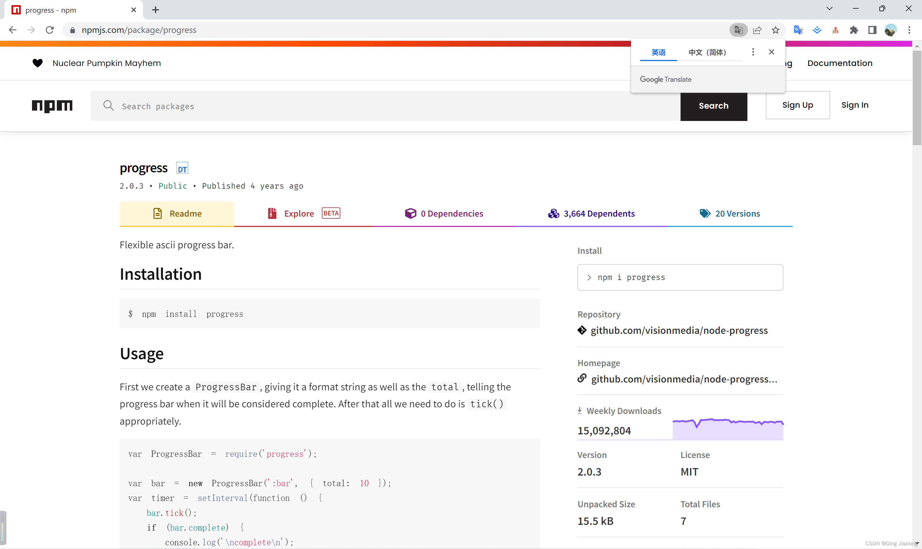Click the Weekly Downloads sparkline chart
Screen dimensions: 922x549
[x=728, y=429]
